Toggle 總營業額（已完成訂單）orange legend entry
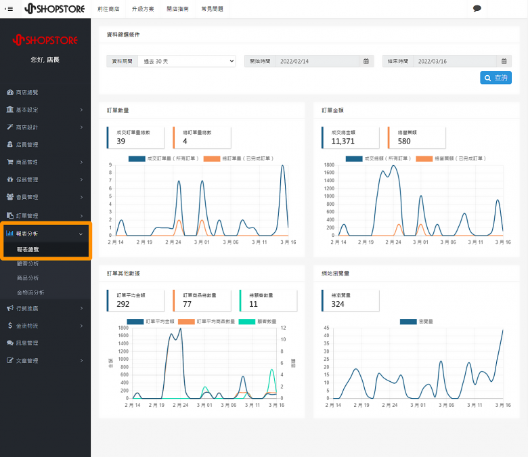This screenshot has height=457, width=528. 451,158
